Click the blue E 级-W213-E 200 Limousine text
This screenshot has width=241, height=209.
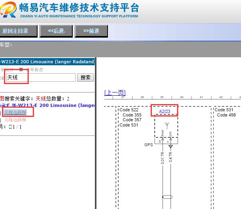(47, 105)
